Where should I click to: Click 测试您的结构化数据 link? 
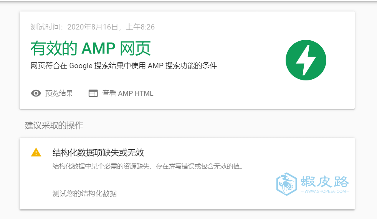[x=84, y=194]
